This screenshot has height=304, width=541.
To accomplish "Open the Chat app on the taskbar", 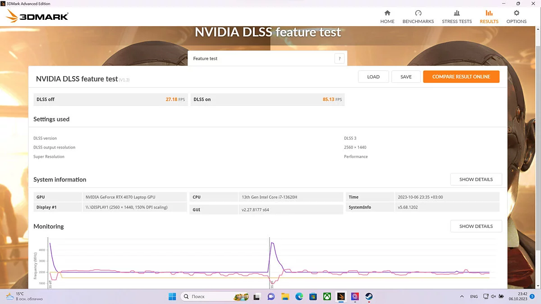I will (271, 296).
